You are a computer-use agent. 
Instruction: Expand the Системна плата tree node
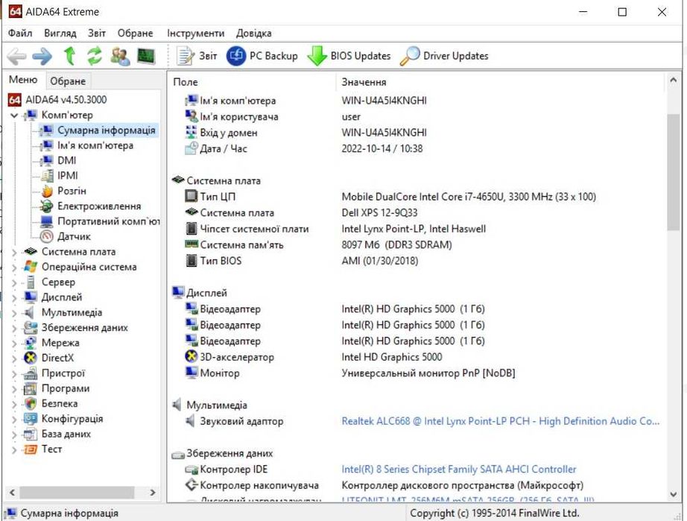point(14,252)
